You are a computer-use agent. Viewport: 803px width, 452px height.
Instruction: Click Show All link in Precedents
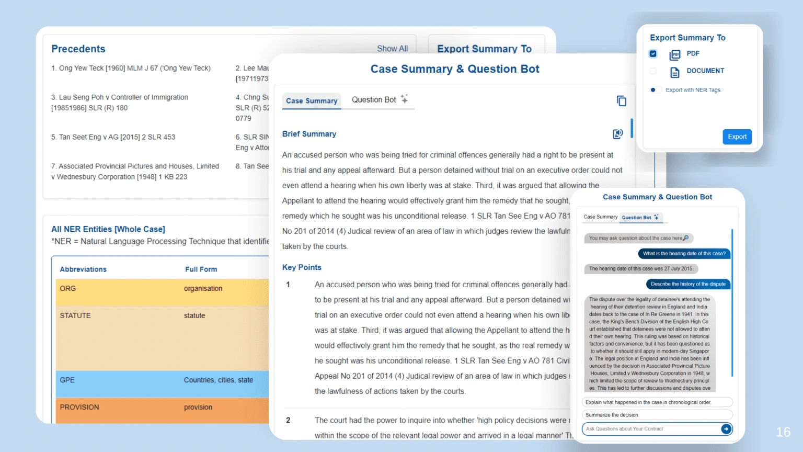point(392,49)
